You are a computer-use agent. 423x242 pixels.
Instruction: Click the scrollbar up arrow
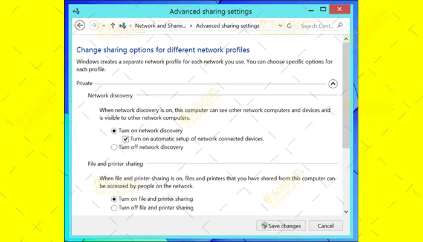point(346,39)
